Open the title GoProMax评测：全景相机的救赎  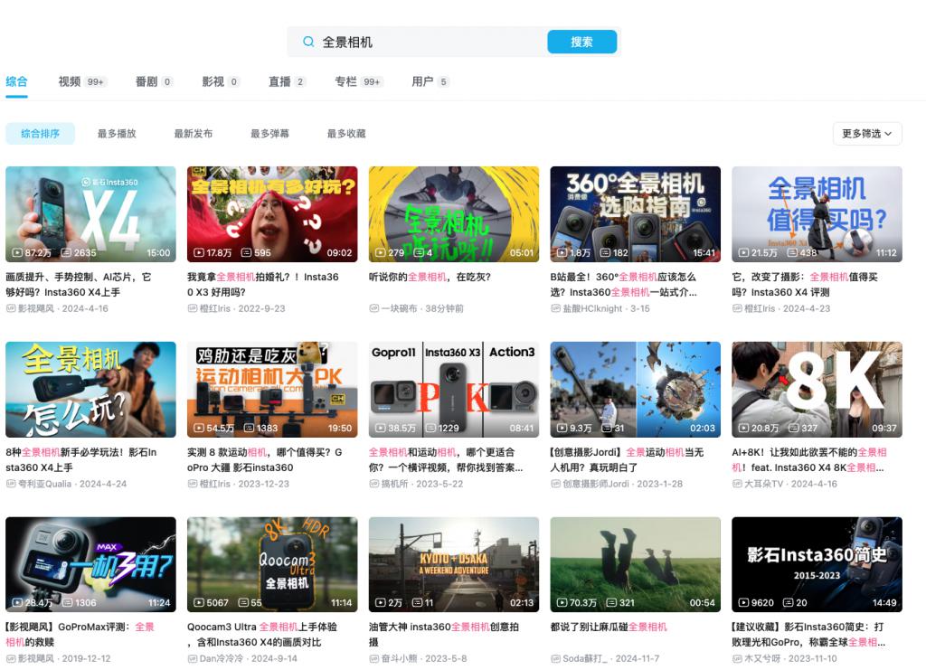click(x=80, y=635)
